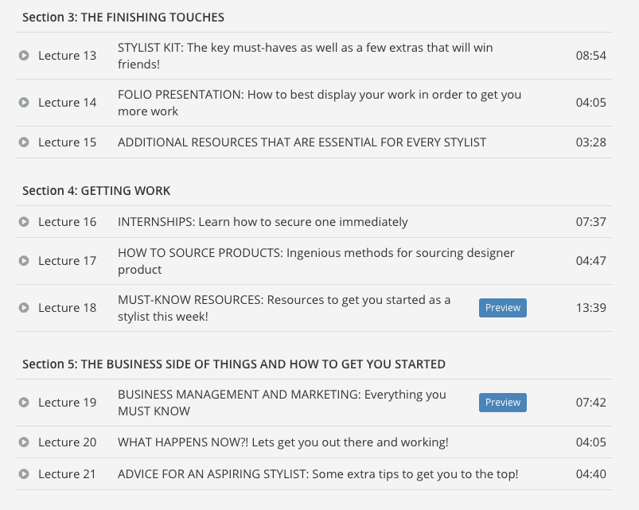Click the play icon beside Lecture 17
The height and width of the screenshot is (510, 639).
click(x=24, y=261)
